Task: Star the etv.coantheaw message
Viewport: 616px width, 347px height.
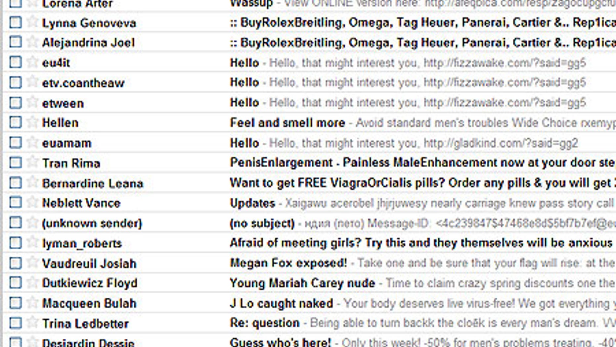Action: point(32,82)
